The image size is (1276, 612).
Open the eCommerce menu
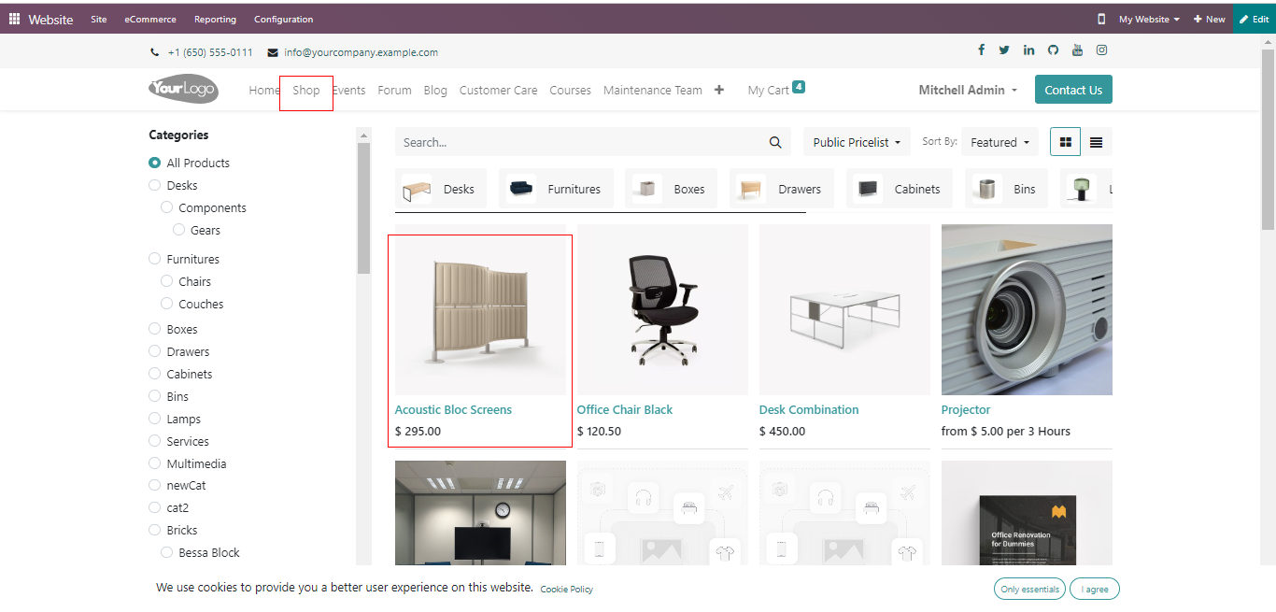150,19
